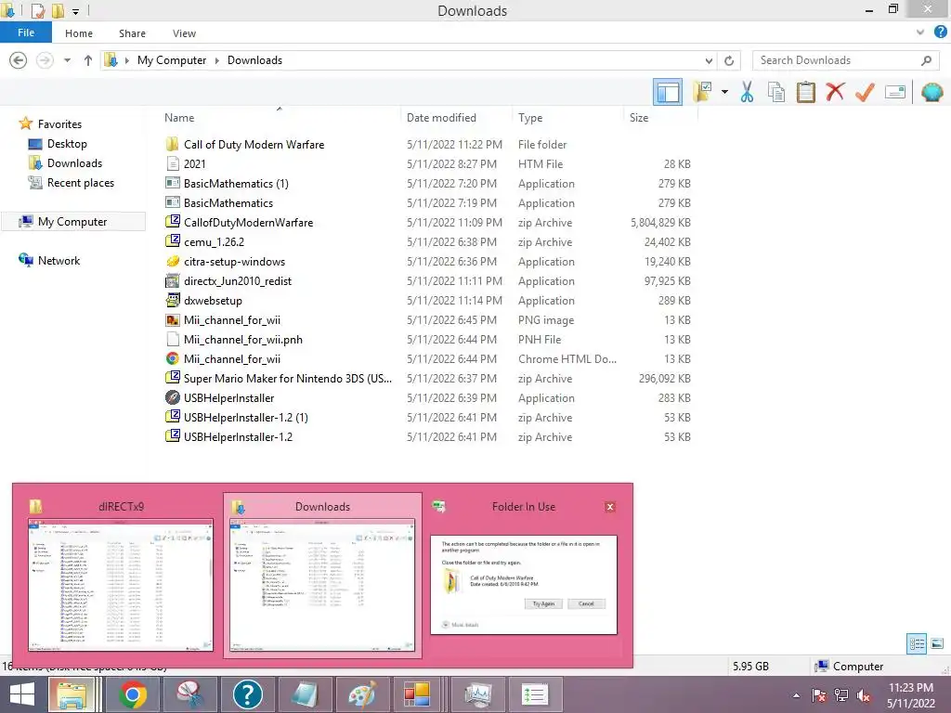The height and width of the screenshot is (713, 951).
Task: Click the orange checkmark Properties icon
Action: pos(865,92)
